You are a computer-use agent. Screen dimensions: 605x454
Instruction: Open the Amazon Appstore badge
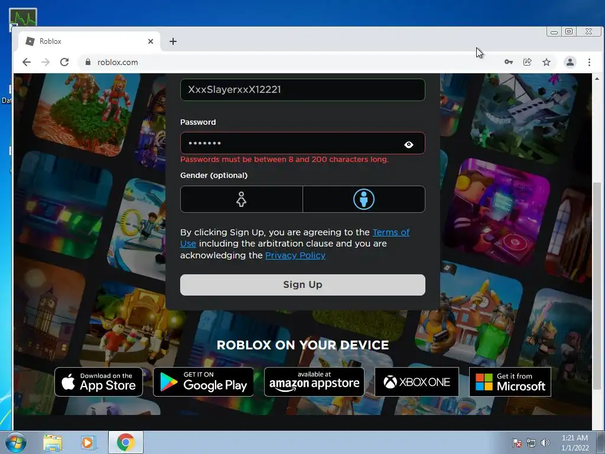click(314, 382)
